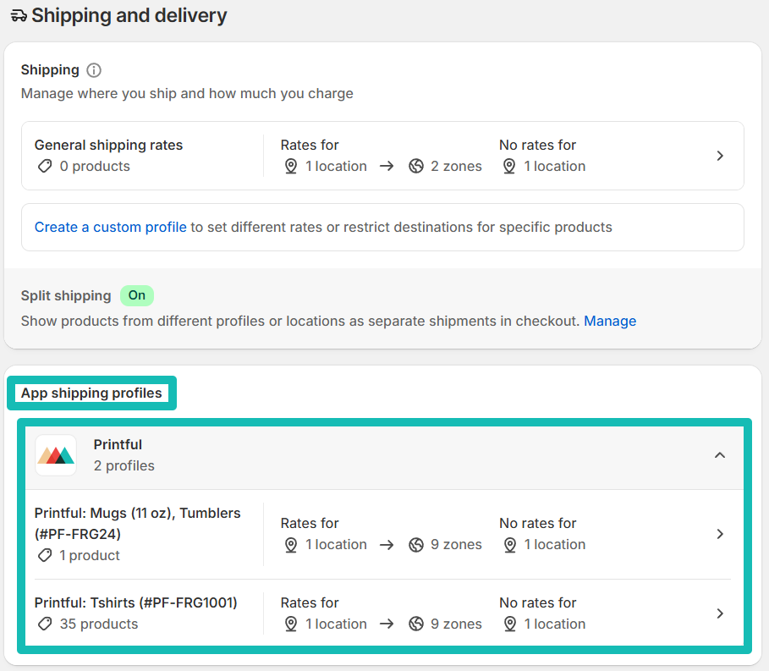Collapse the Printful profiles section chevron
The image size is (769, 671).
(x=720, y=455)
